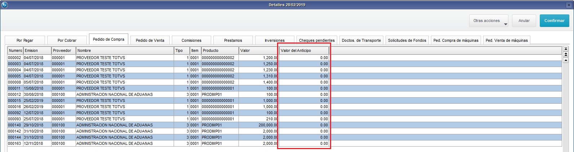Select order number 000002
This screenshot has width=574, height=152.
tap(15, 58)
